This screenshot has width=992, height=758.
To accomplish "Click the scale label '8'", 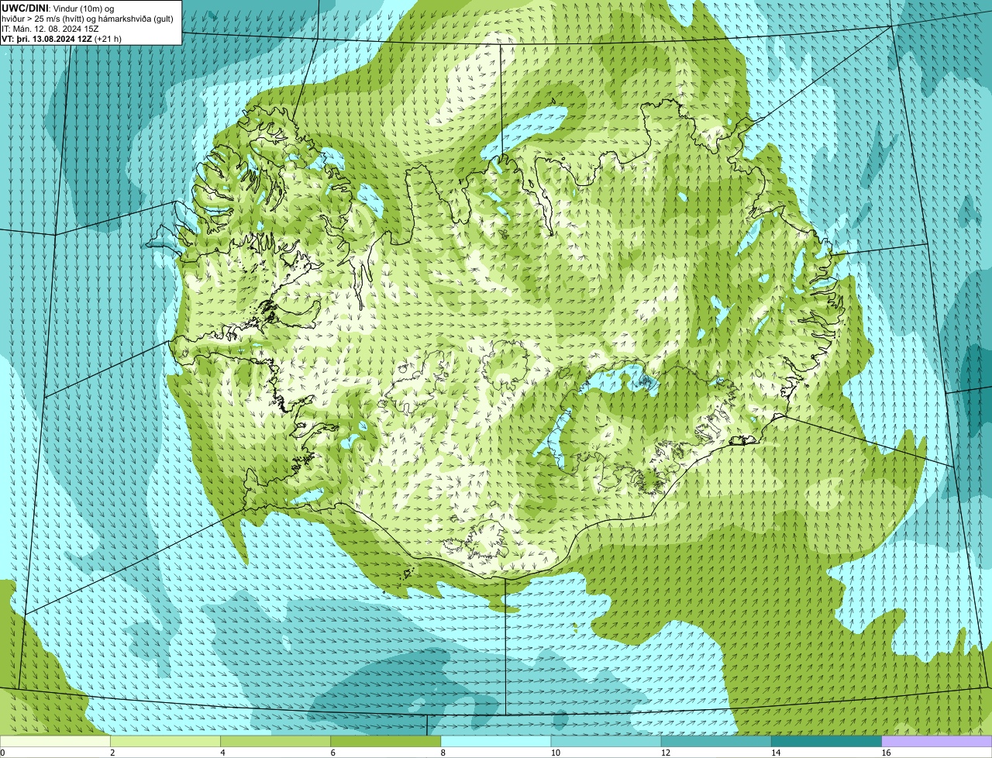I will [x=443, y=753].
